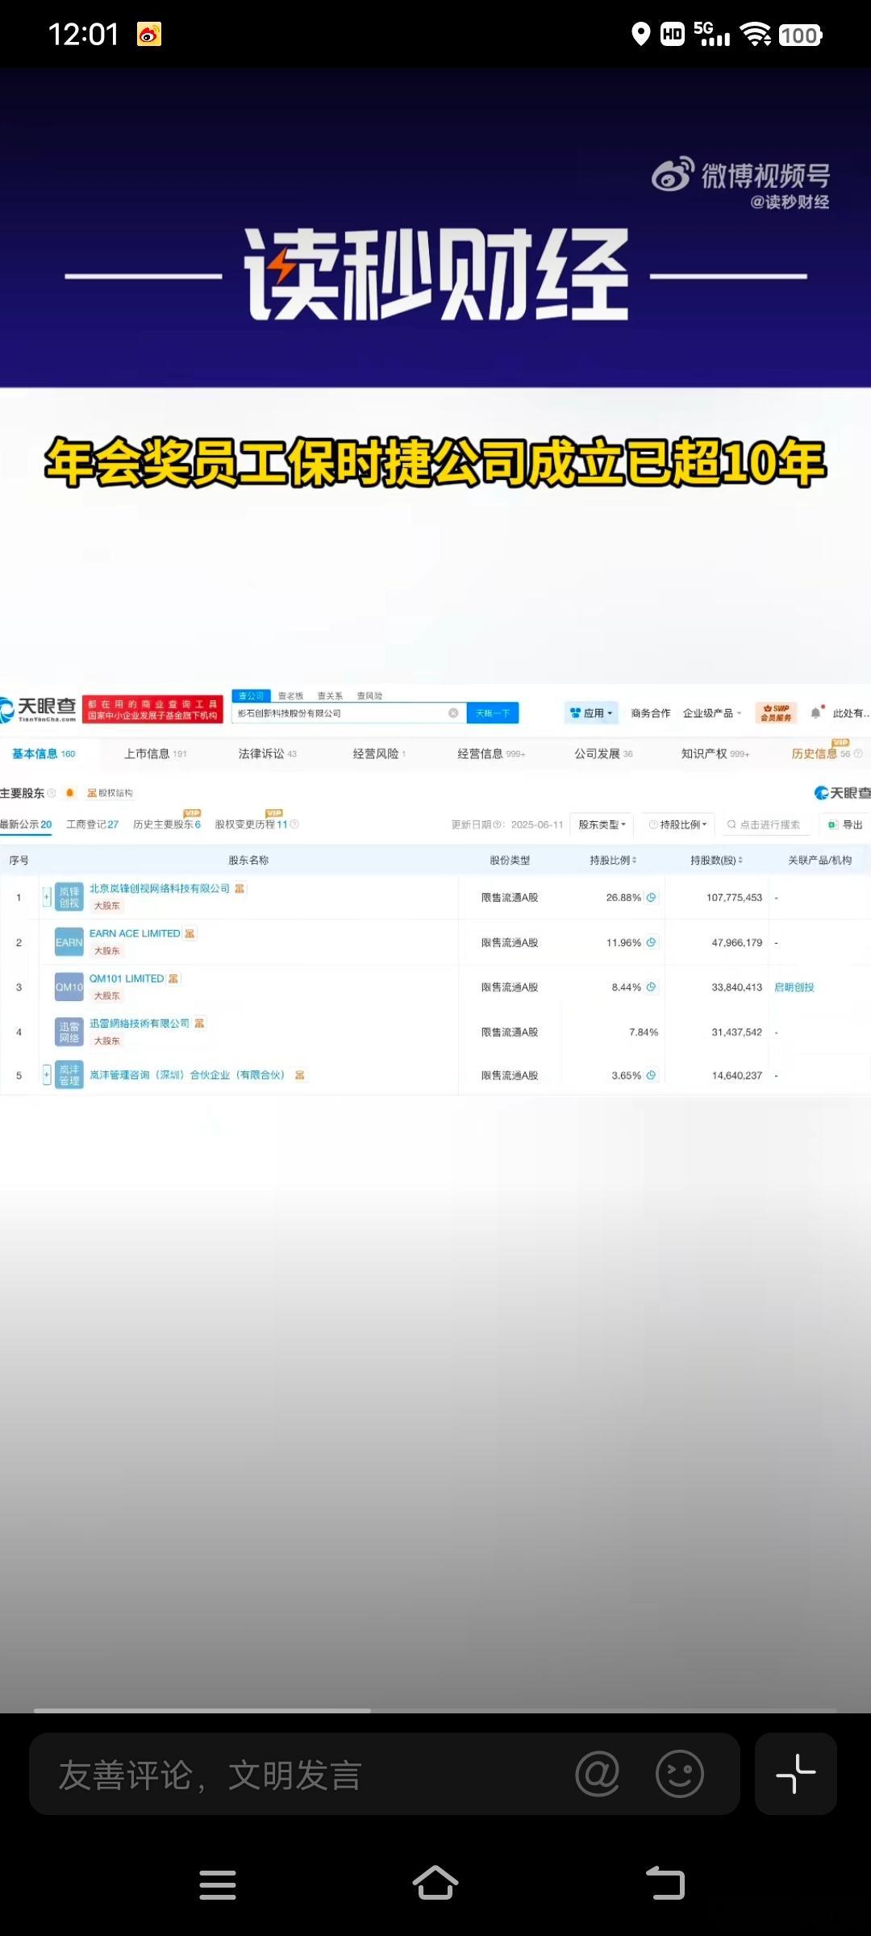Clear the company search box with X icon

(453, 713)
